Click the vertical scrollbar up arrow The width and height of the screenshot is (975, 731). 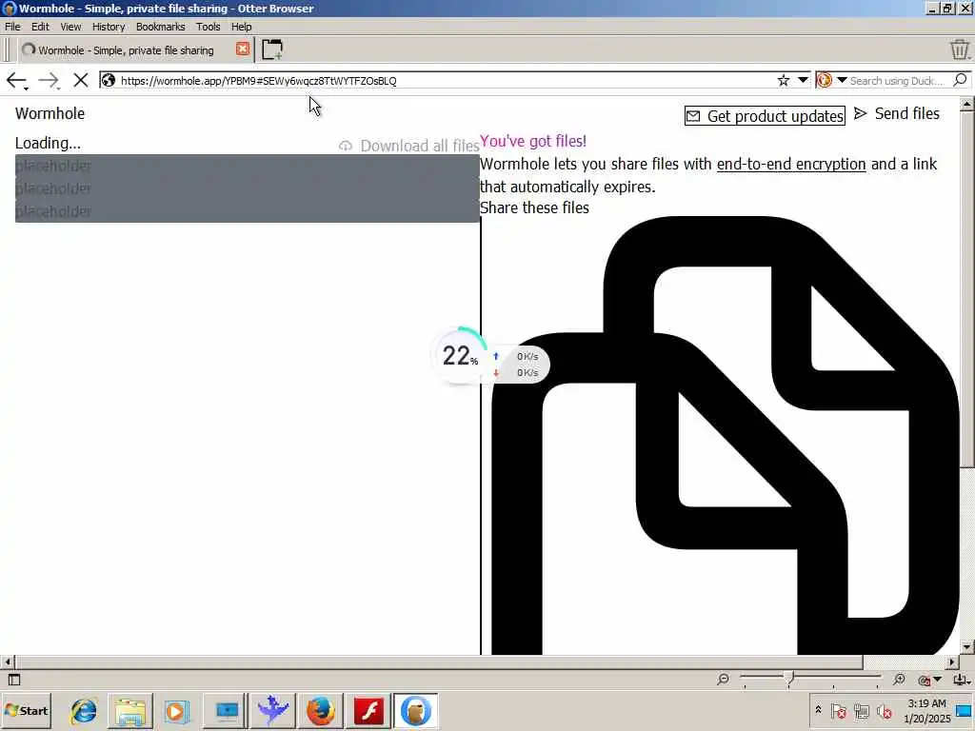click(x=966, y=105)
